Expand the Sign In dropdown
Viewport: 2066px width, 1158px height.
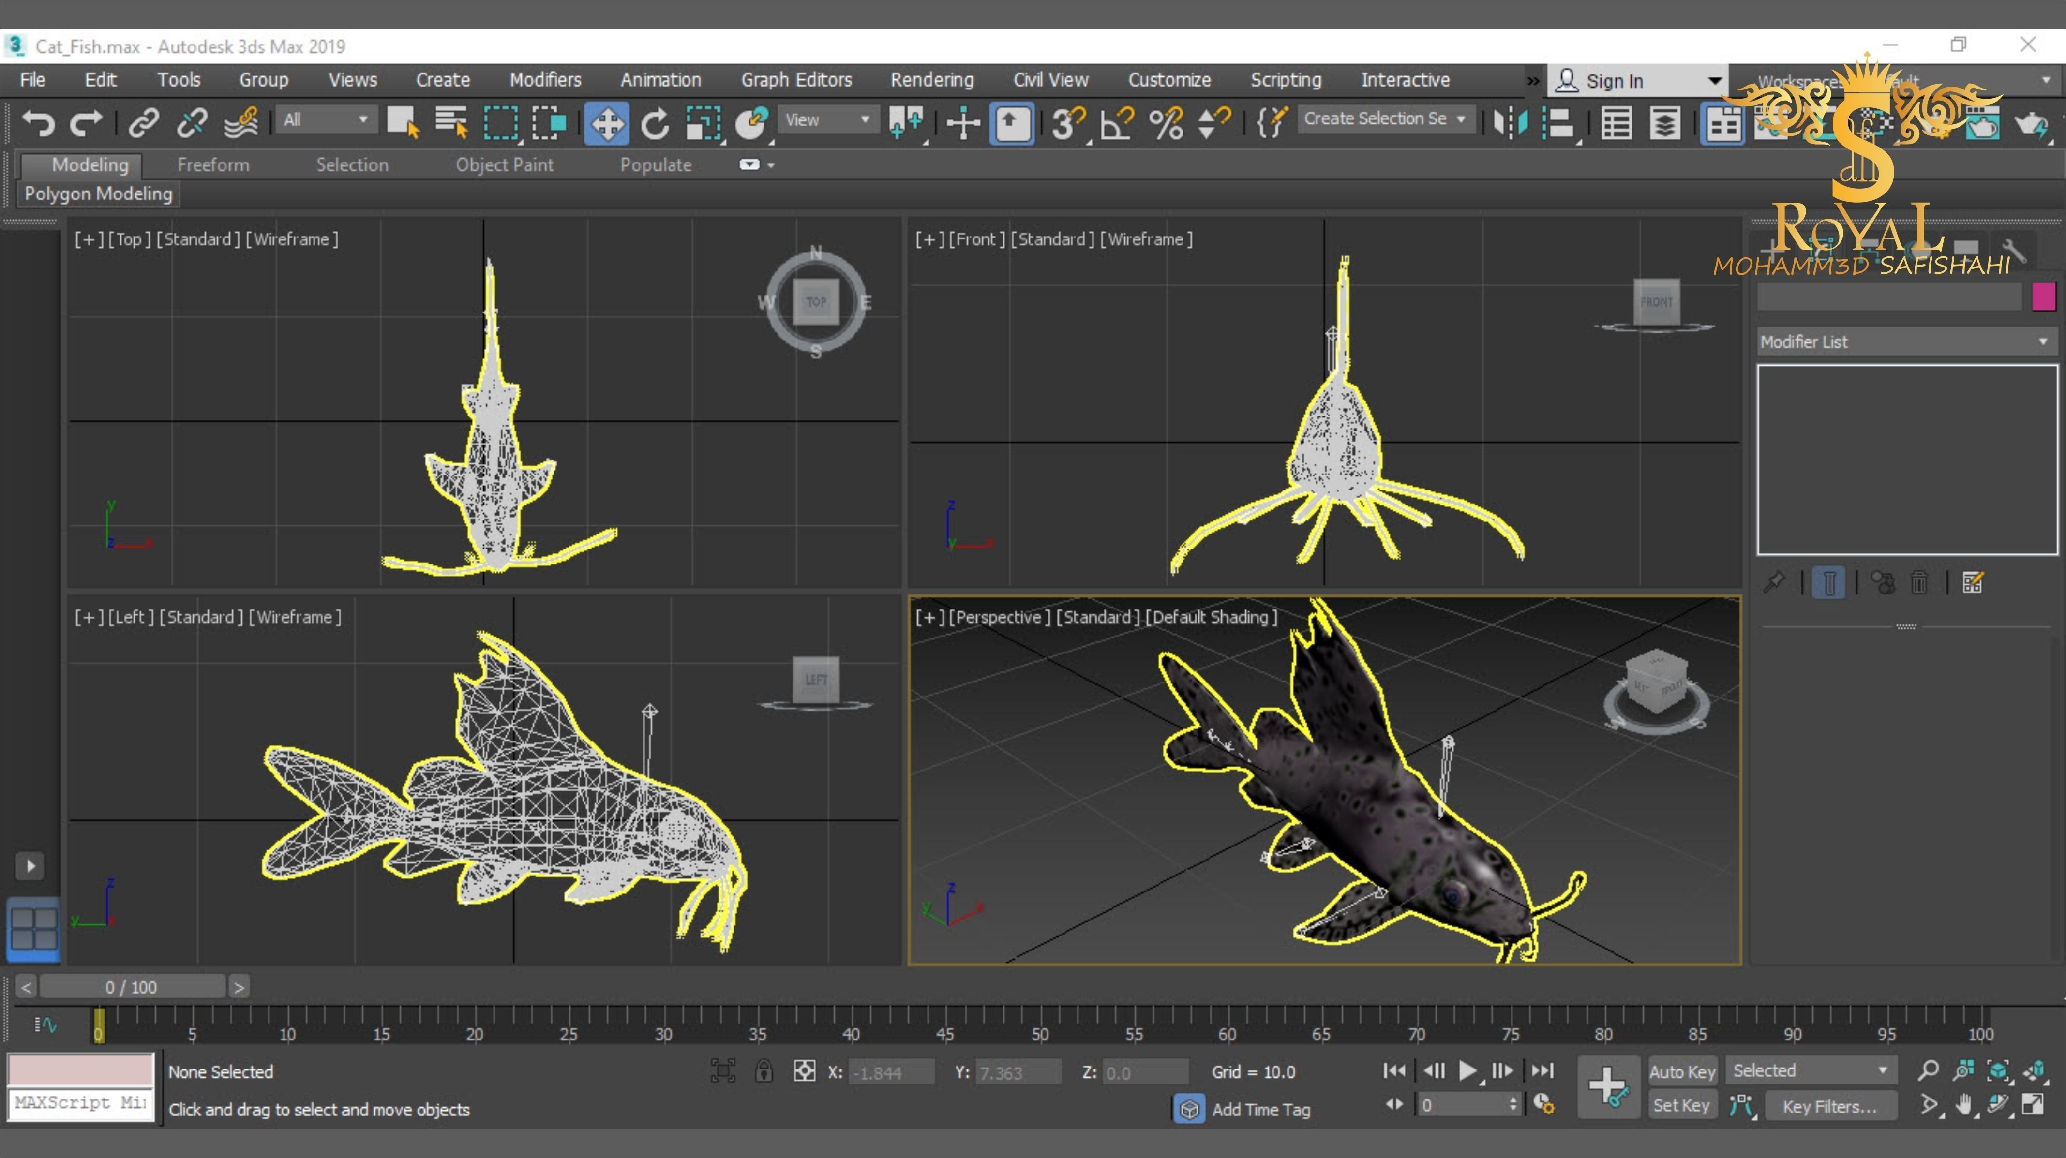point(1715,80)
